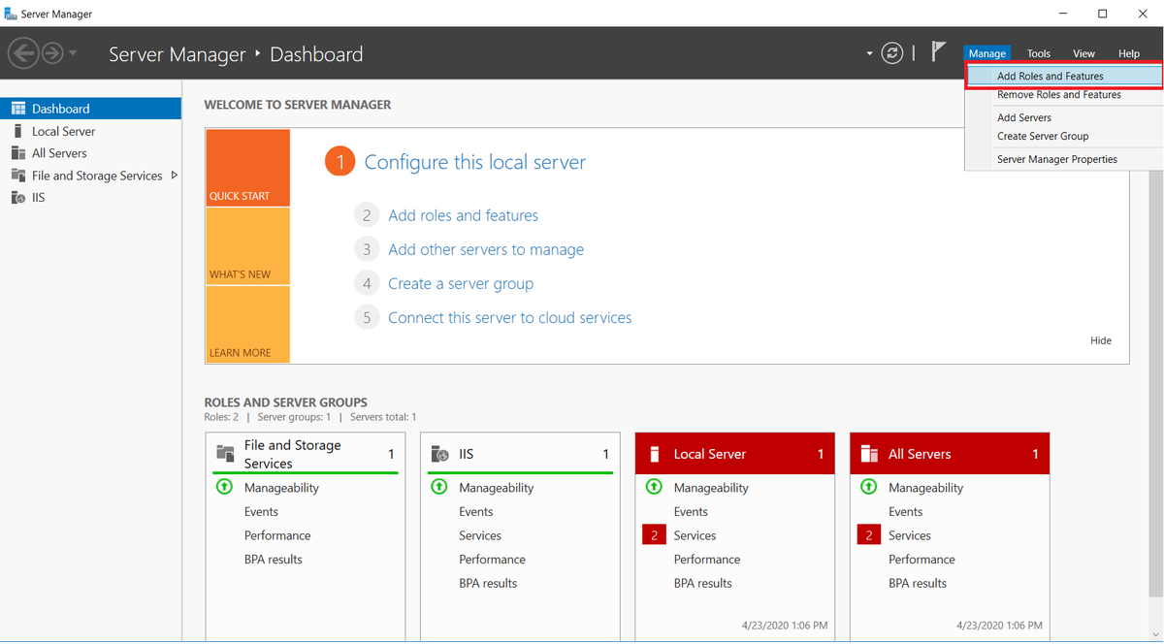Open the notifications flag icon
The width and height of the screenshot is (1164, 644).
938,52
